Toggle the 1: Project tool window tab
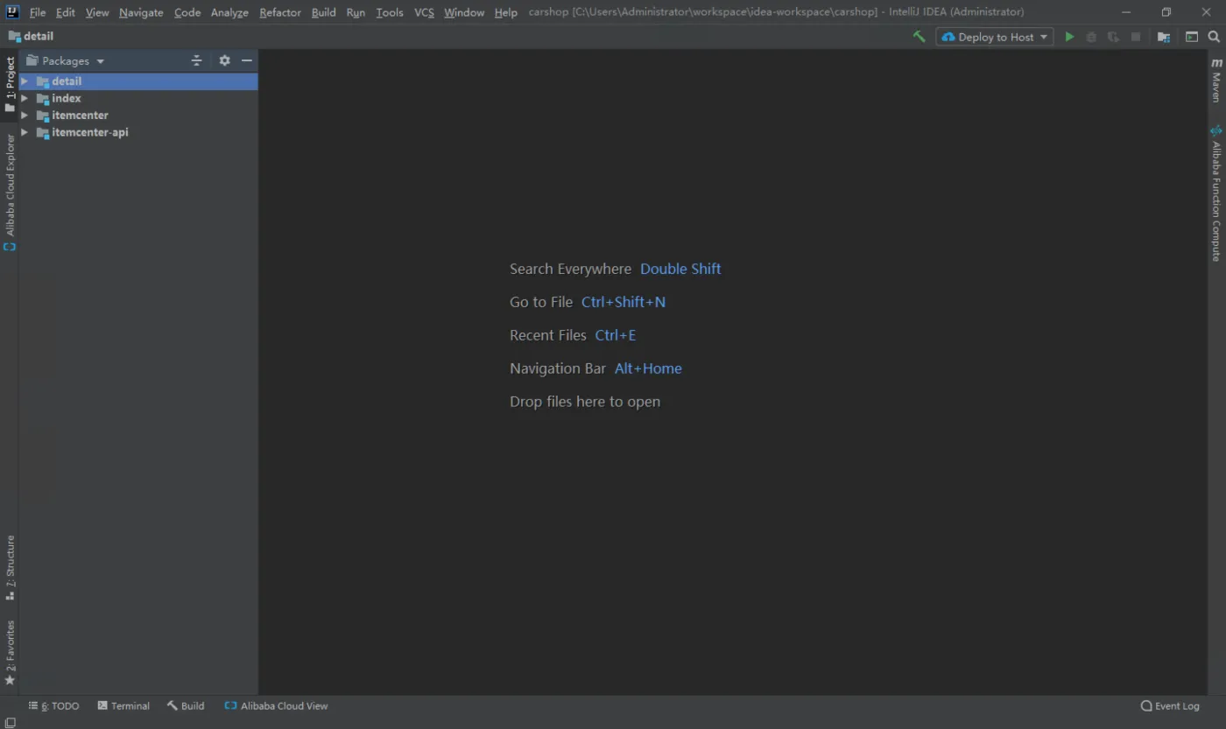1226x729 pixels. pyautogui.click(x=10, y=84)
